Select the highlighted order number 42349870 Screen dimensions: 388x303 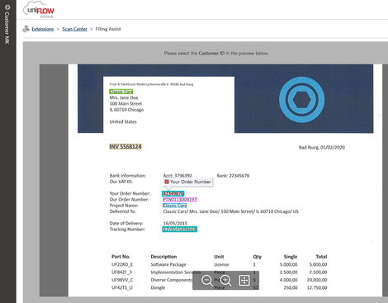tap(173, 194)
